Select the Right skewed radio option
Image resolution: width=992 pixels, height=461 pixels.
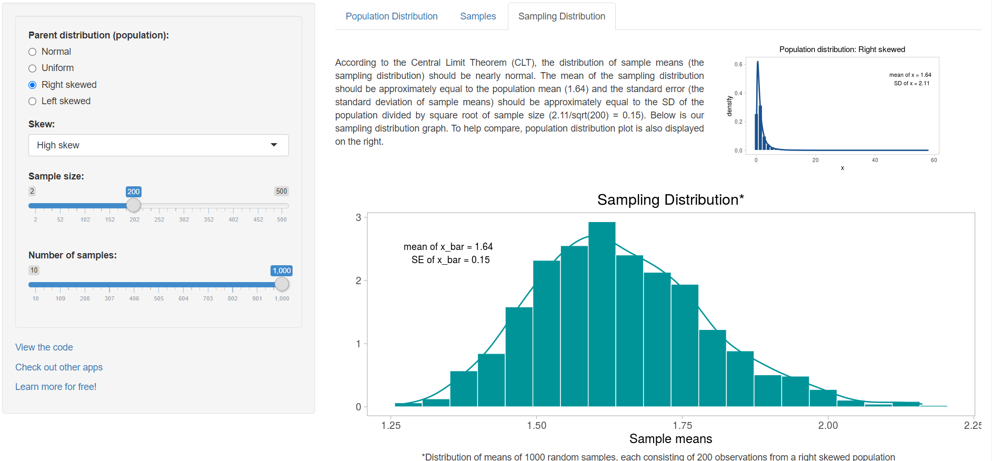(x=33, y=85)
